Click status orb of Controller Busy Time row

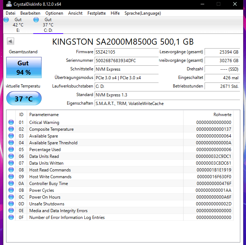click(x=11, y=183)
